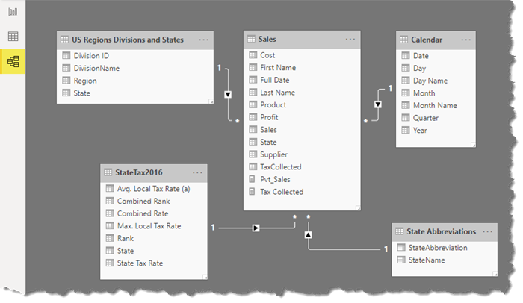Click filter direction arrow between Regions and Sales

pos(229,94)
